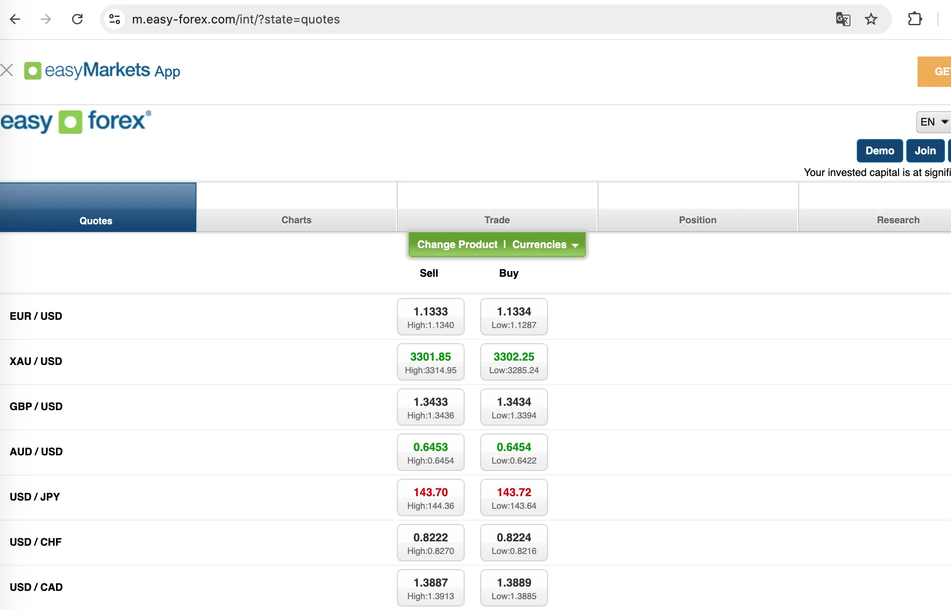Click USD / CAD Sell price 1.3887
The height and width of the screenshot is (610, 951).
(431, 588)
